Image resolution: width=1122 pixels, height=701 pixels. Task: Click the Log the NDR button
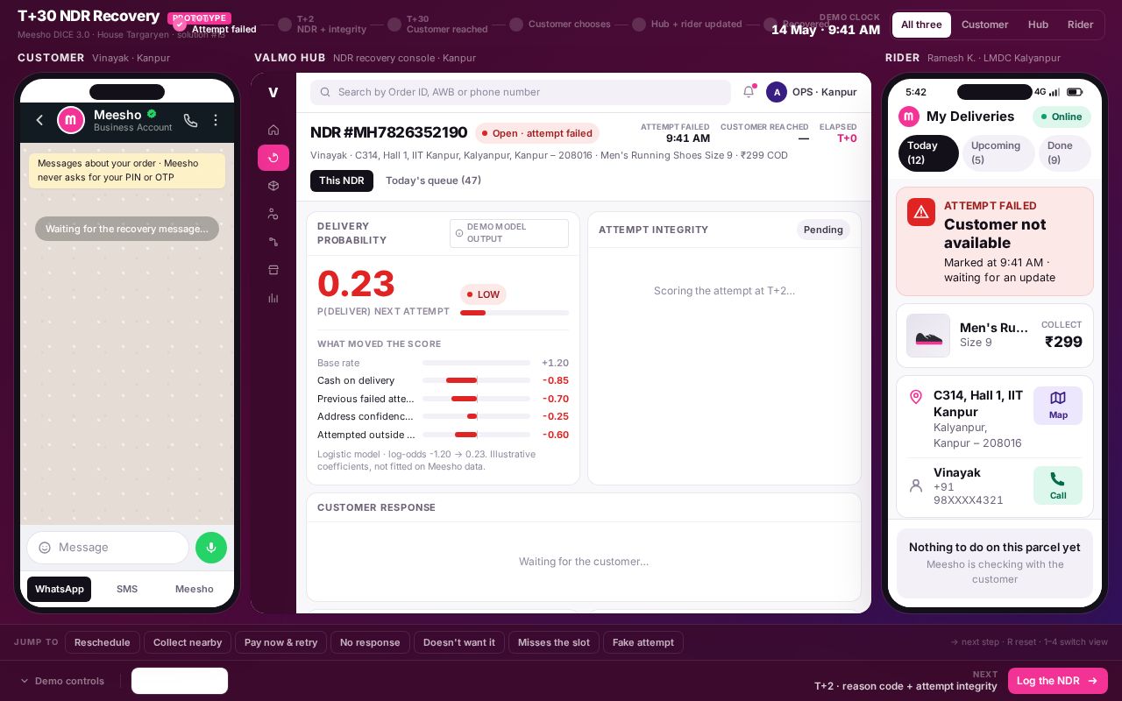coord(1058,681)
